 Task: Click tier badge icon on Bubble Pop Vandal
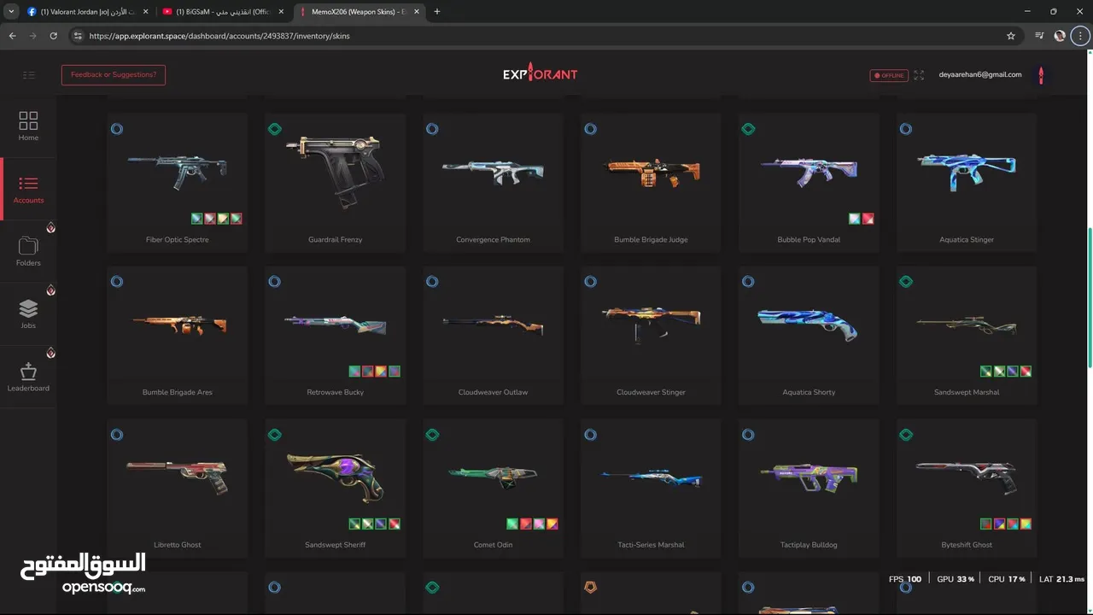[748, 129]
